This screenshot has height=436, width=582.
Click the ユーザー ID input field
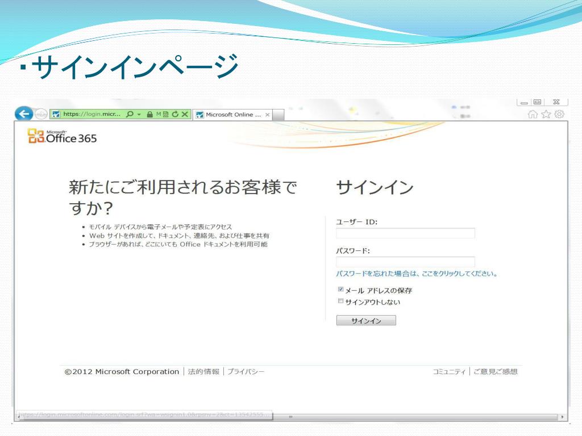(x=405, y=233)
